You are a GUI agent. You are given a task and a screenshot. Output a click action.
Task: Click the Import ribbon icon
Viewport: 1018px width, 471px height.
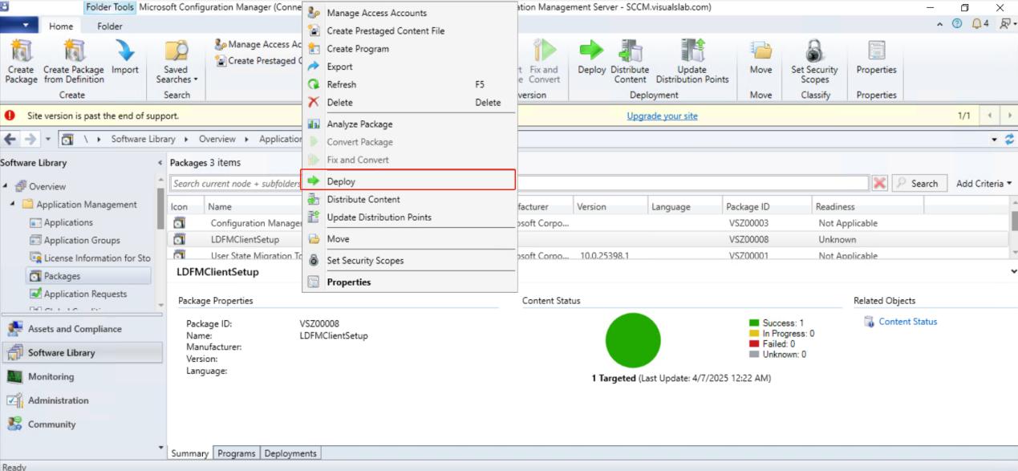click(x=124, y=52)
